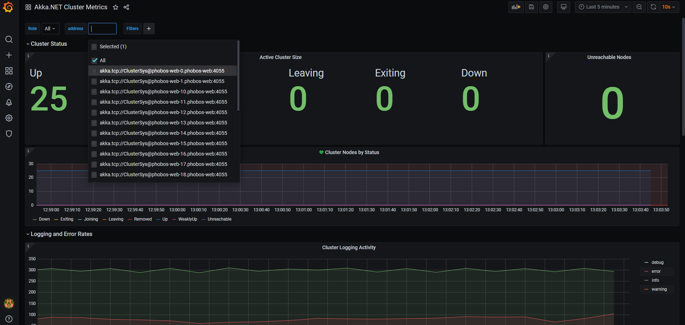The image size is (685, 325).
Task: Star the Akka.NET Cluster Metrics dashboard
Action: tap(116, 7)
